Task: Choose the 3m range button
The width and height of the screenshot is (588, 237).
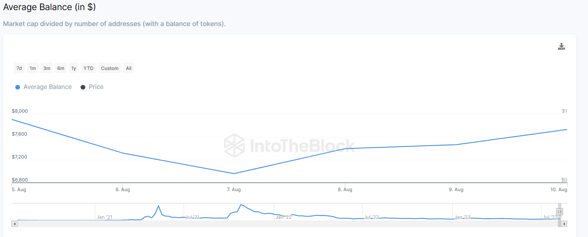Action: pyautogui.click(x=47, y=68)
